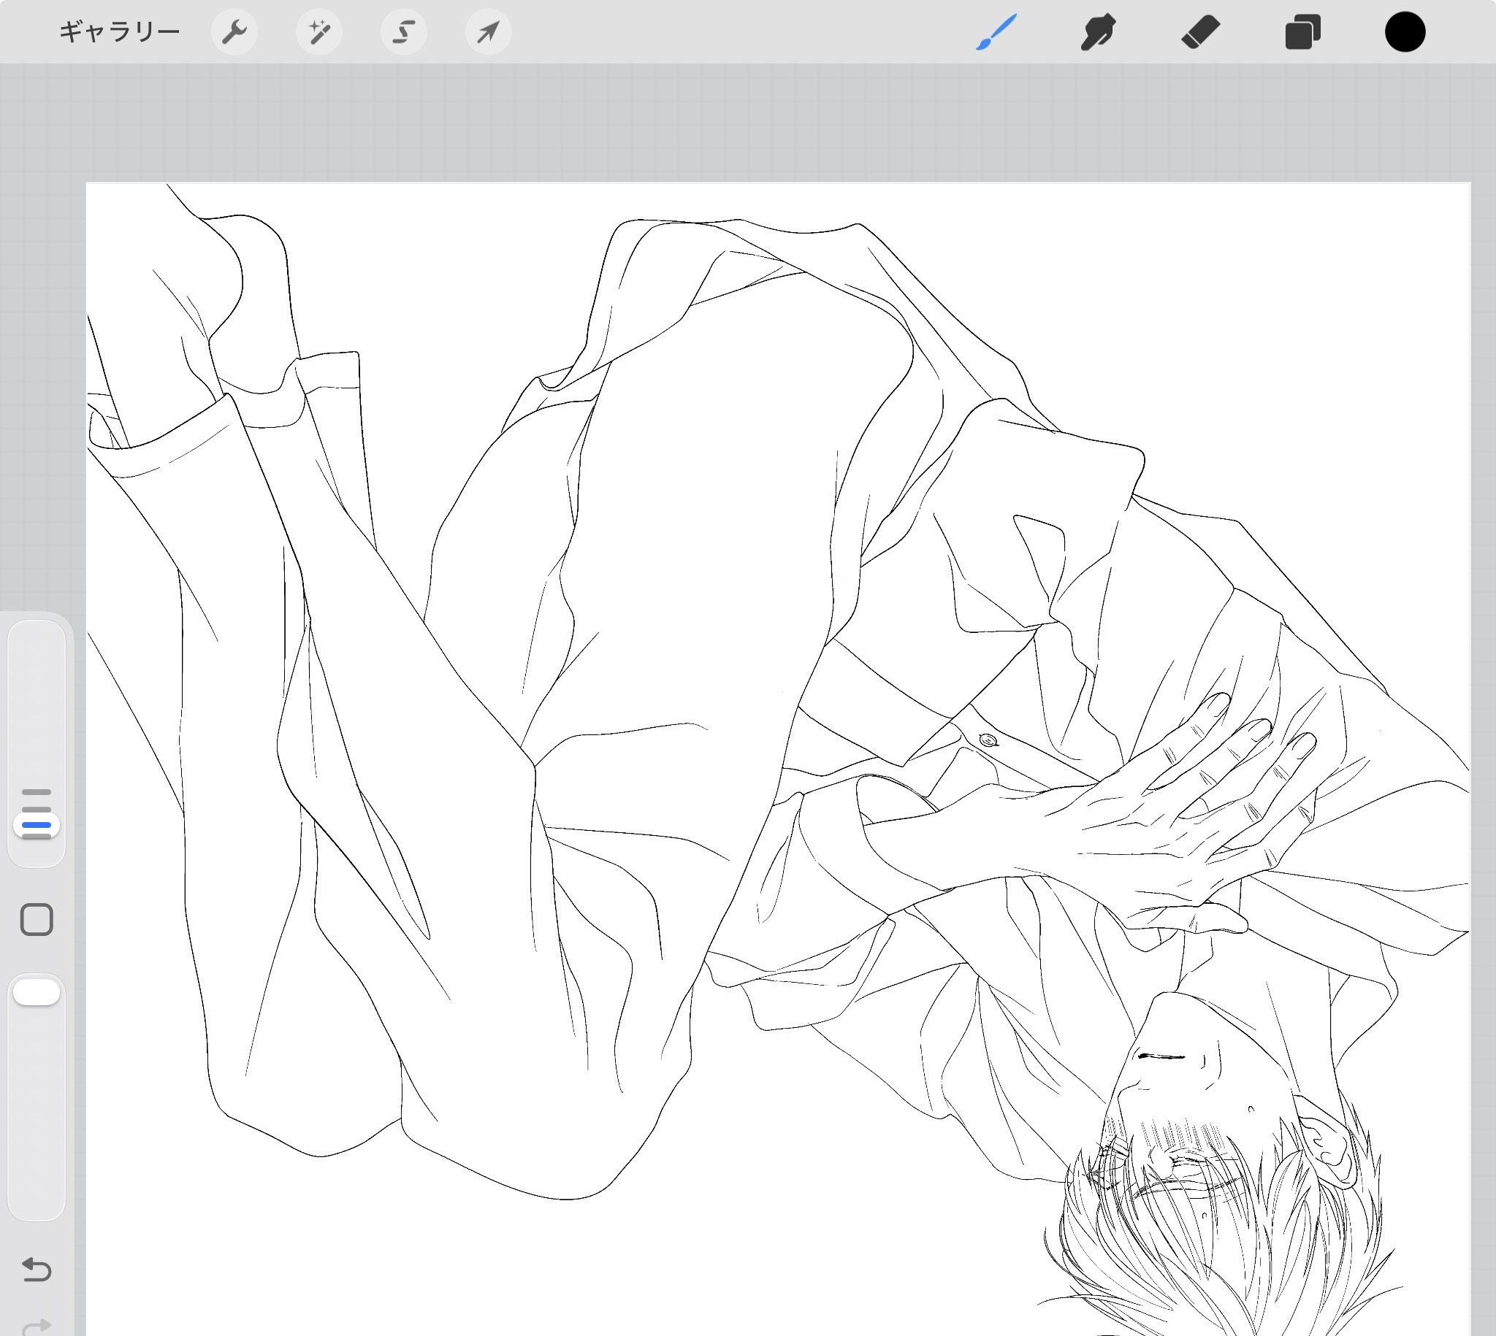Open the ギャラリー gallery view
The height and width of the screenshot is (1336, 1496).
(119, 32)
